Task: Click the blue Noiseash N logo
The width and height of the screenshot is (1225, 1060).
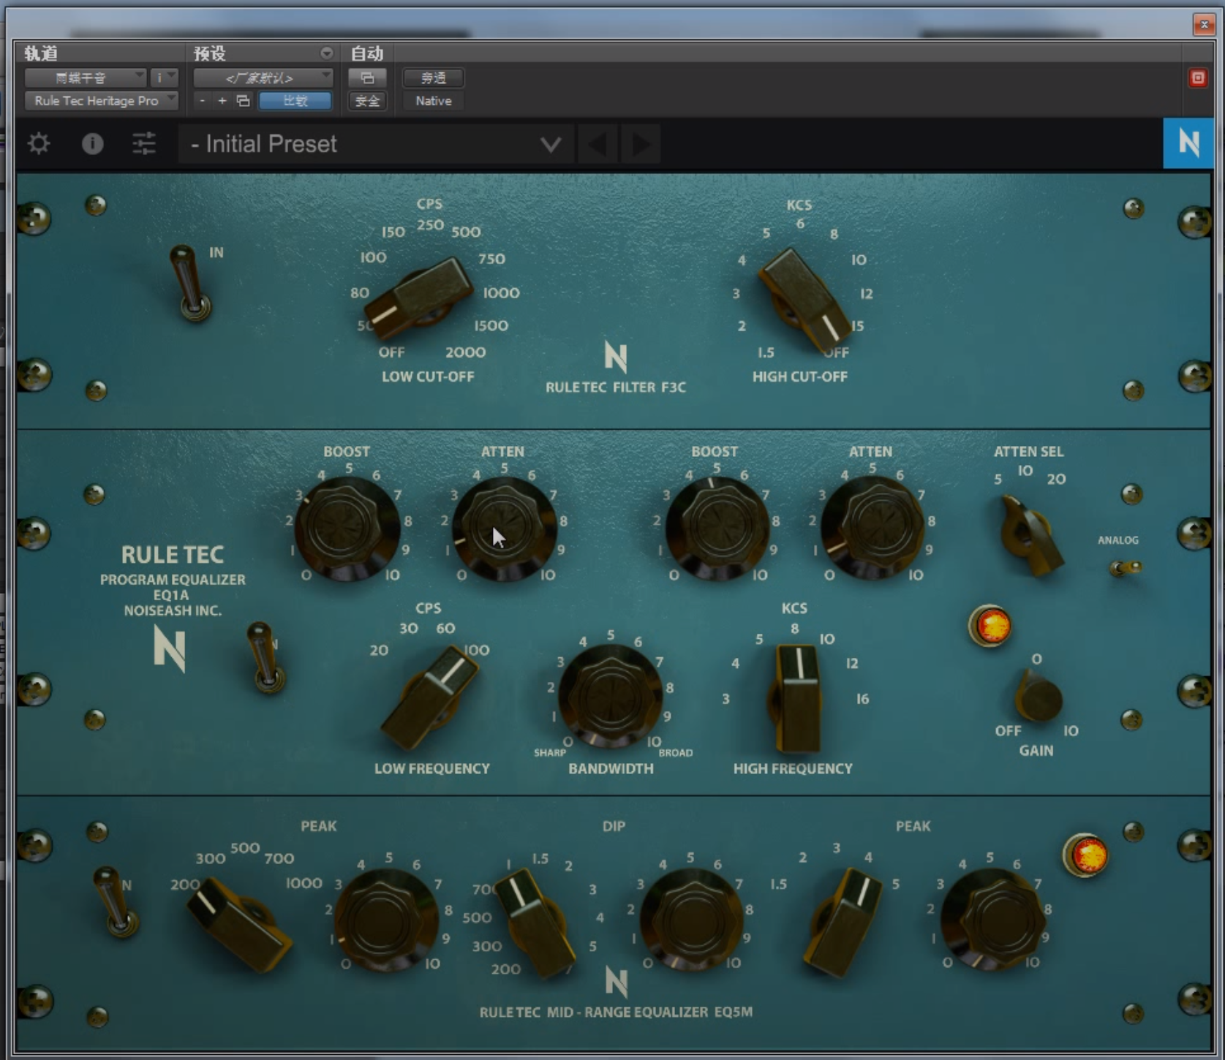Action: (x=1188, y=143)
